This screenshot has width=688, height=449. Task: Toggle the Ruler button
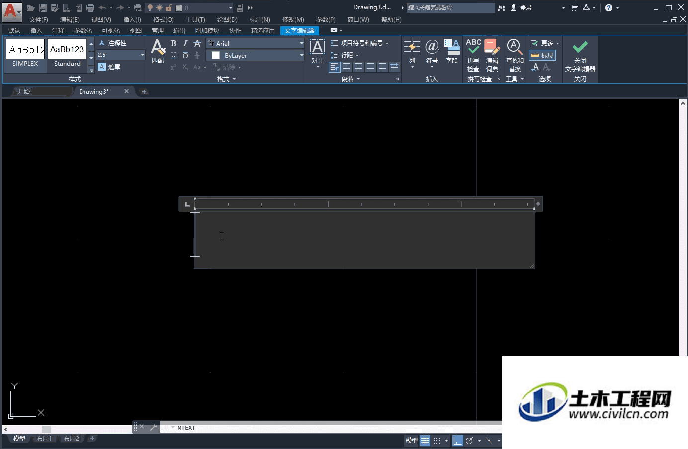pyautogui.click(x=542, y=55)
